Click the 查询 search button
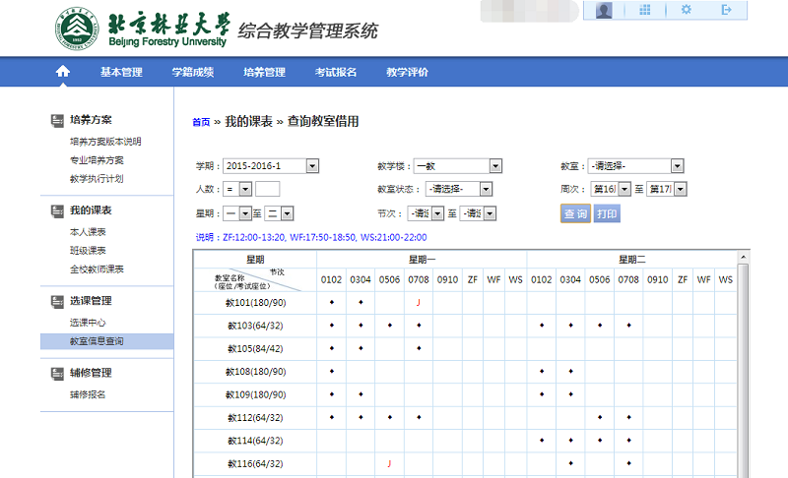Viewport: 788px width, 478px height. pos(575,213)
